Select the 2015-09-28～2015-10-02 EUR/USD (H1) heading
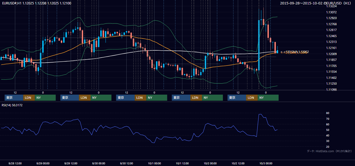355x166 pixels. tap(316, 3)
